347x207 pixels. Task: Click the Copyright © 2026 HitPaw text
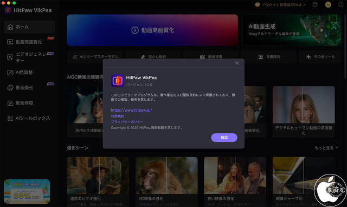146,127
